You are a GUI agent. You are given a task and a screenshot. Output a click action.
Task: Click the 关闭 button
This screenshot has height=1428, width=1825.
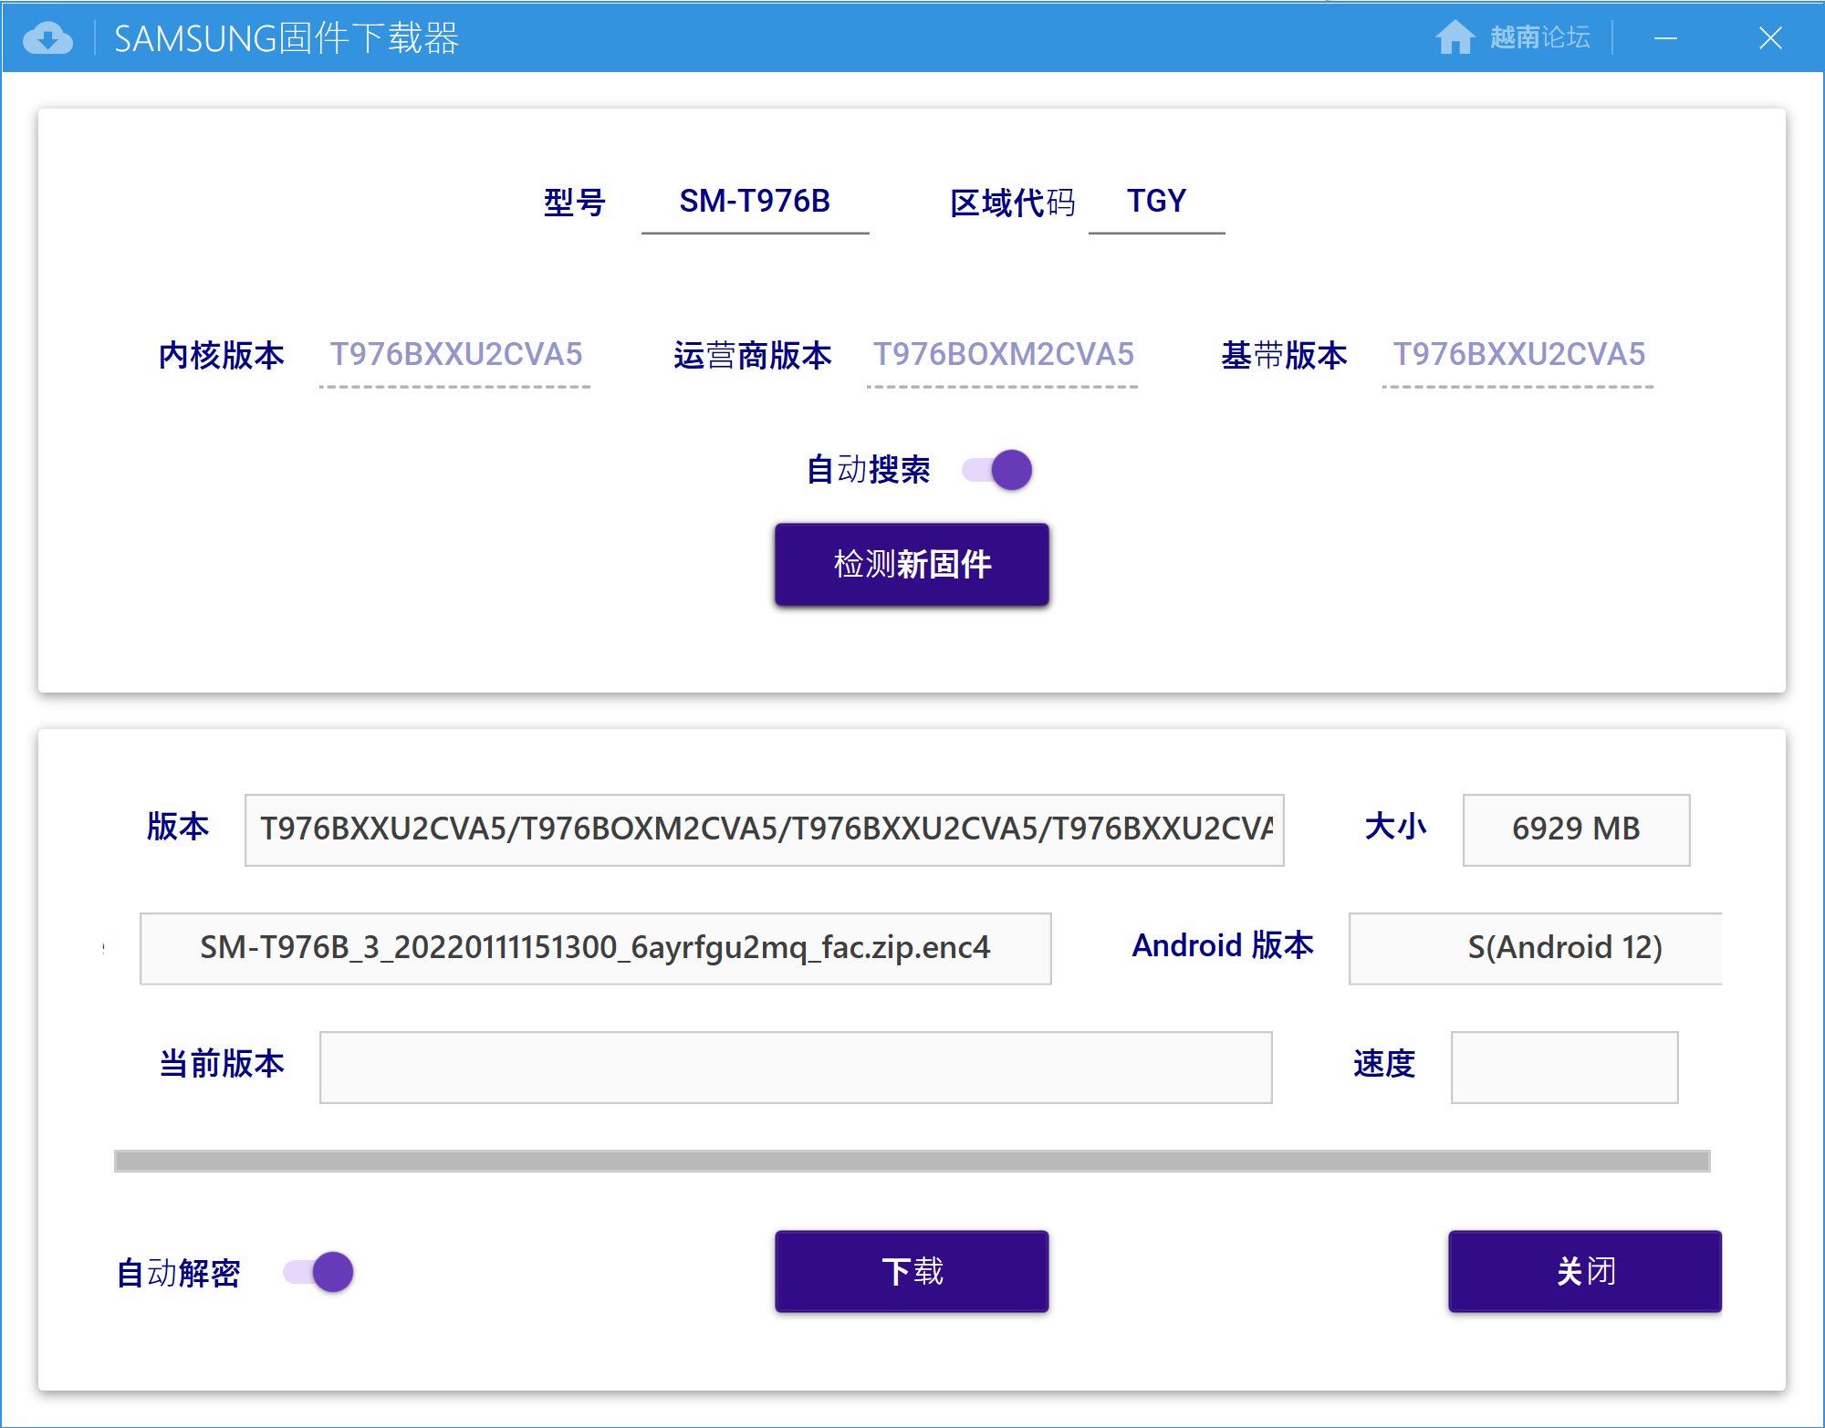(x=1585, y=1271)
